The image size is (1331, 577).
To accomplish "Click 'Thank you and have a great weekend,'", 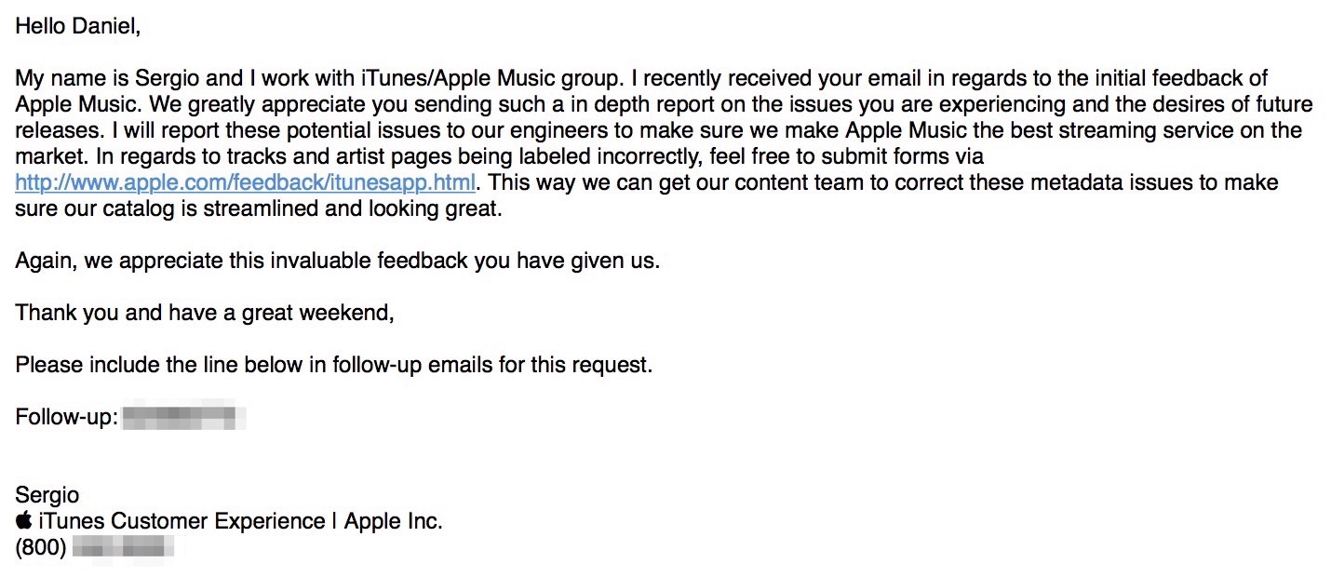I will tap(205, 313).
